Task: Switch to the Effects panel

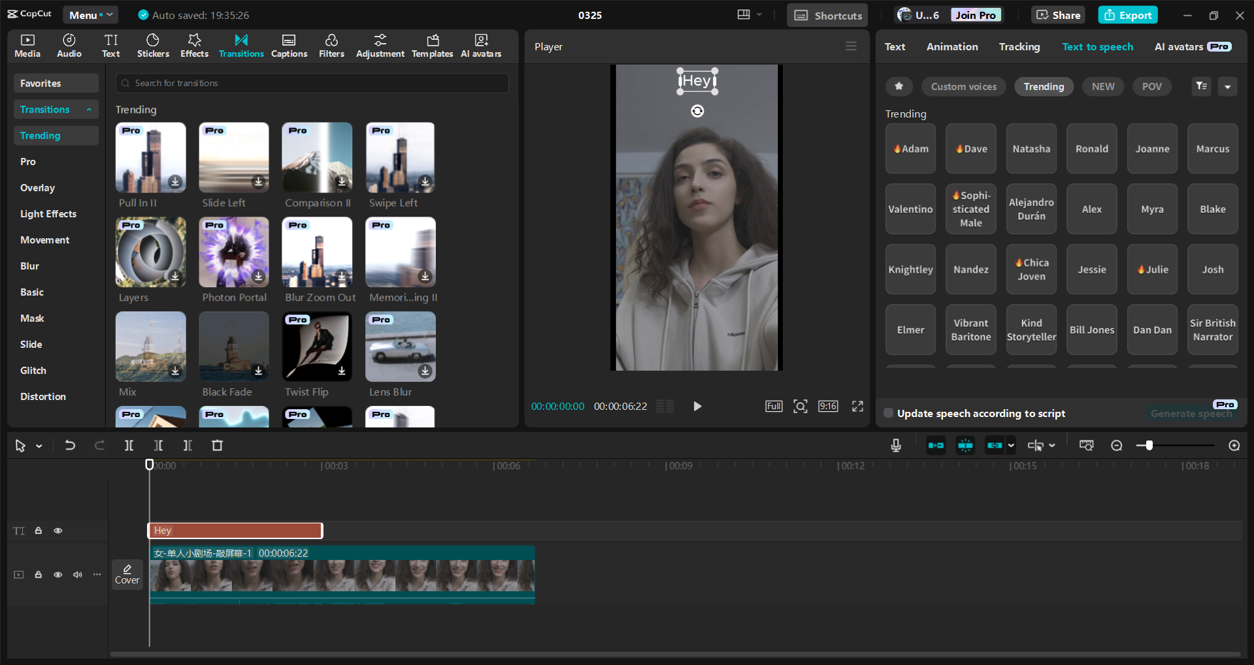Action: (x=193, y=45)
